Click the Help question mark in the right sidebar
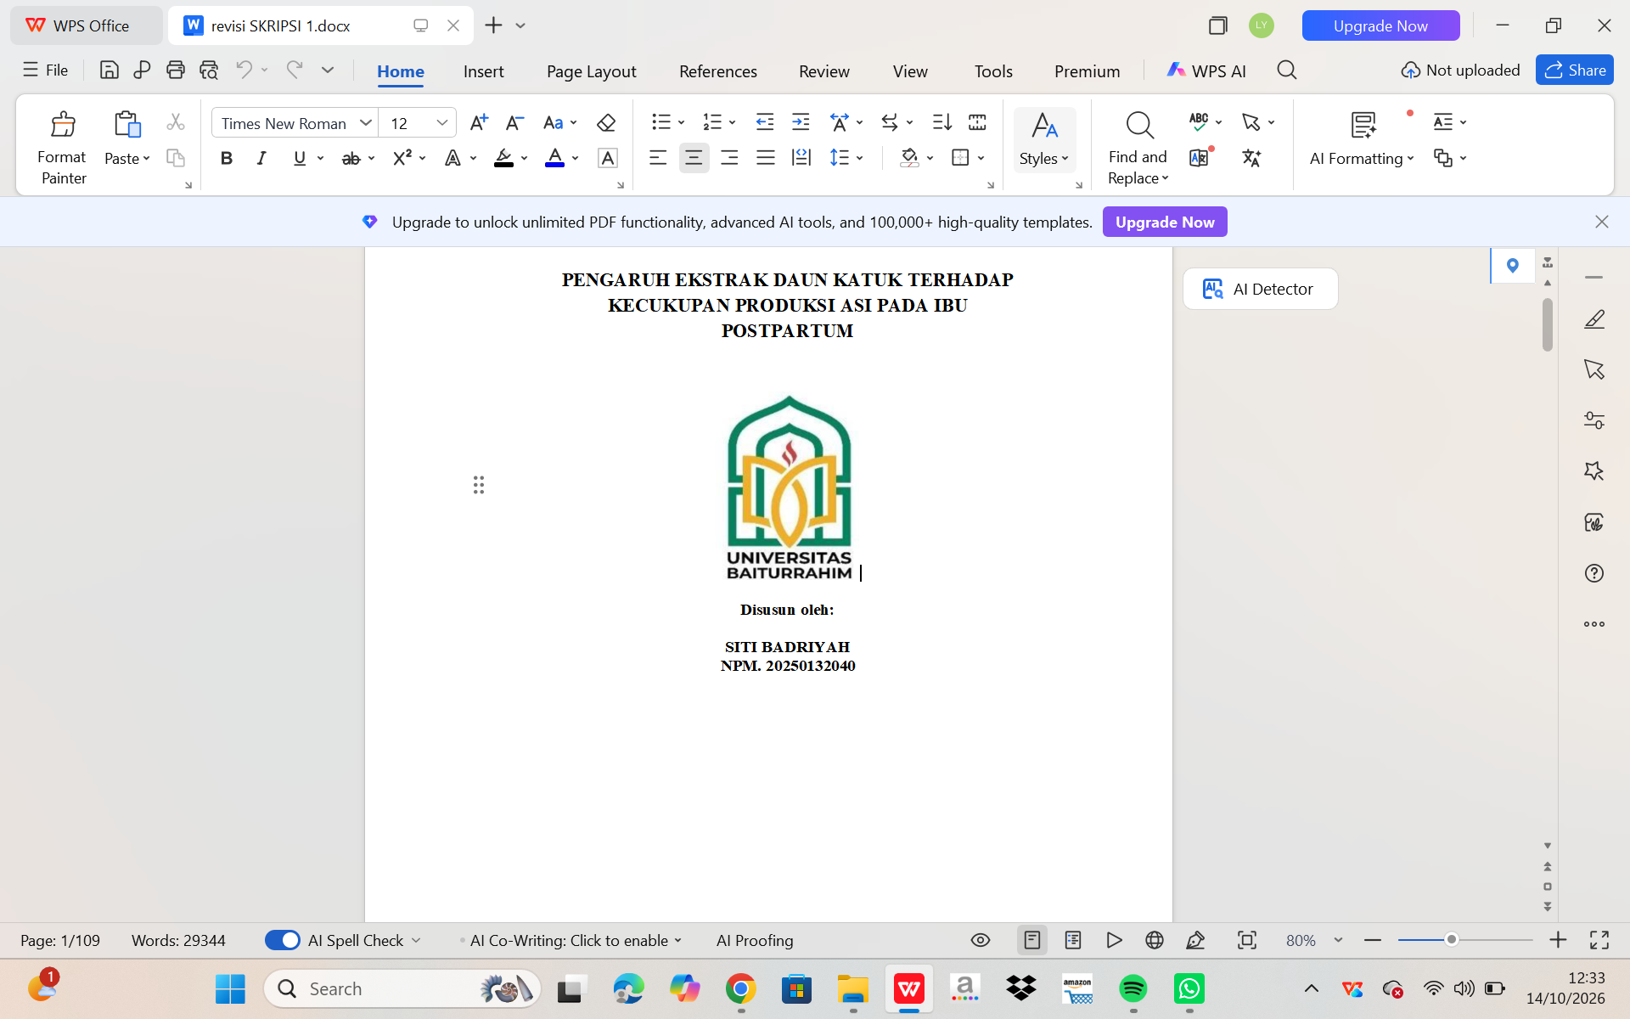 [1594, 573]
